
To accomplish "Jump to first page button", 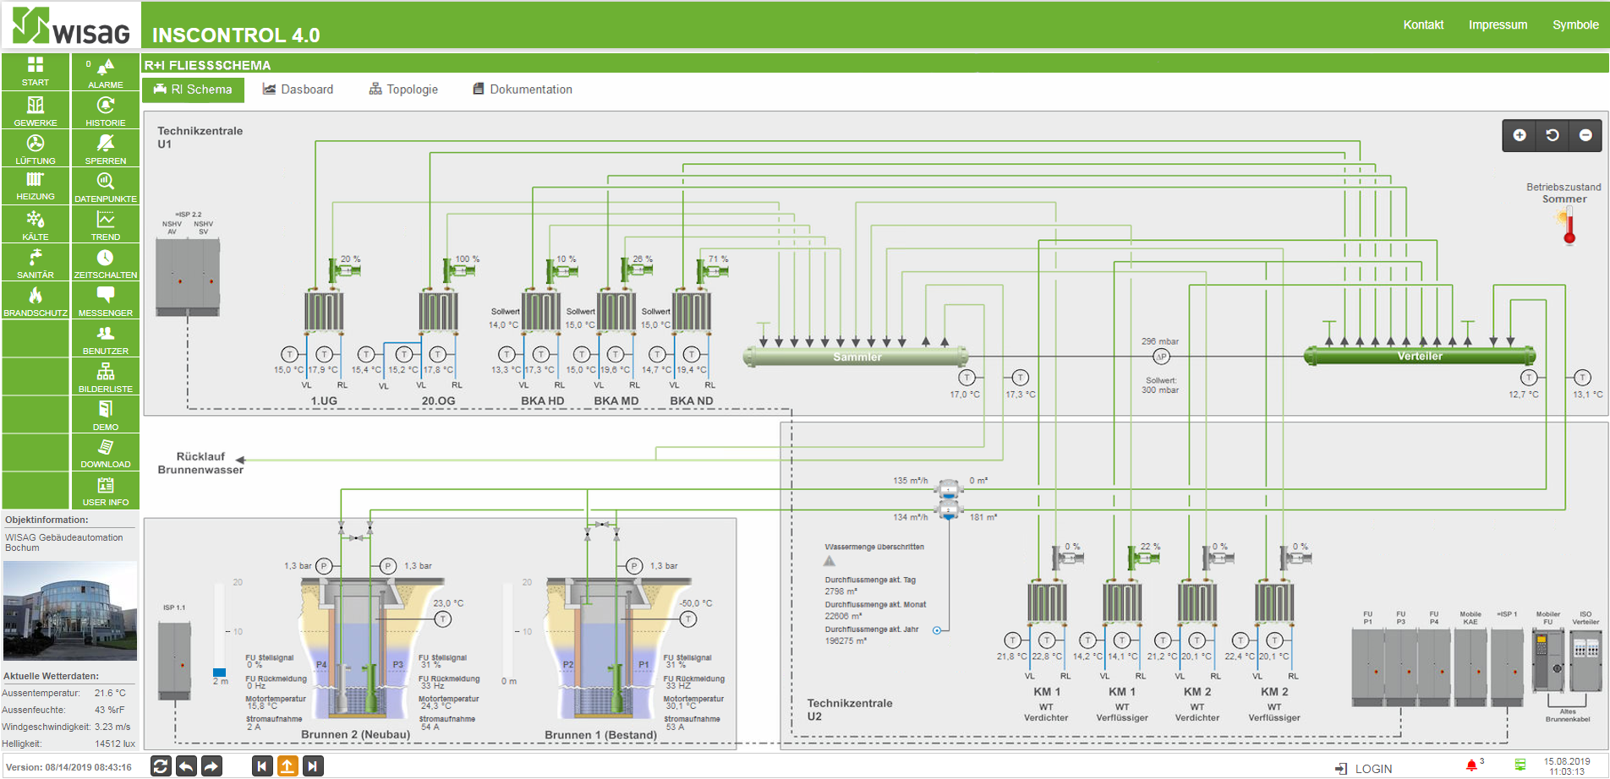I will (x=262, y=766).
